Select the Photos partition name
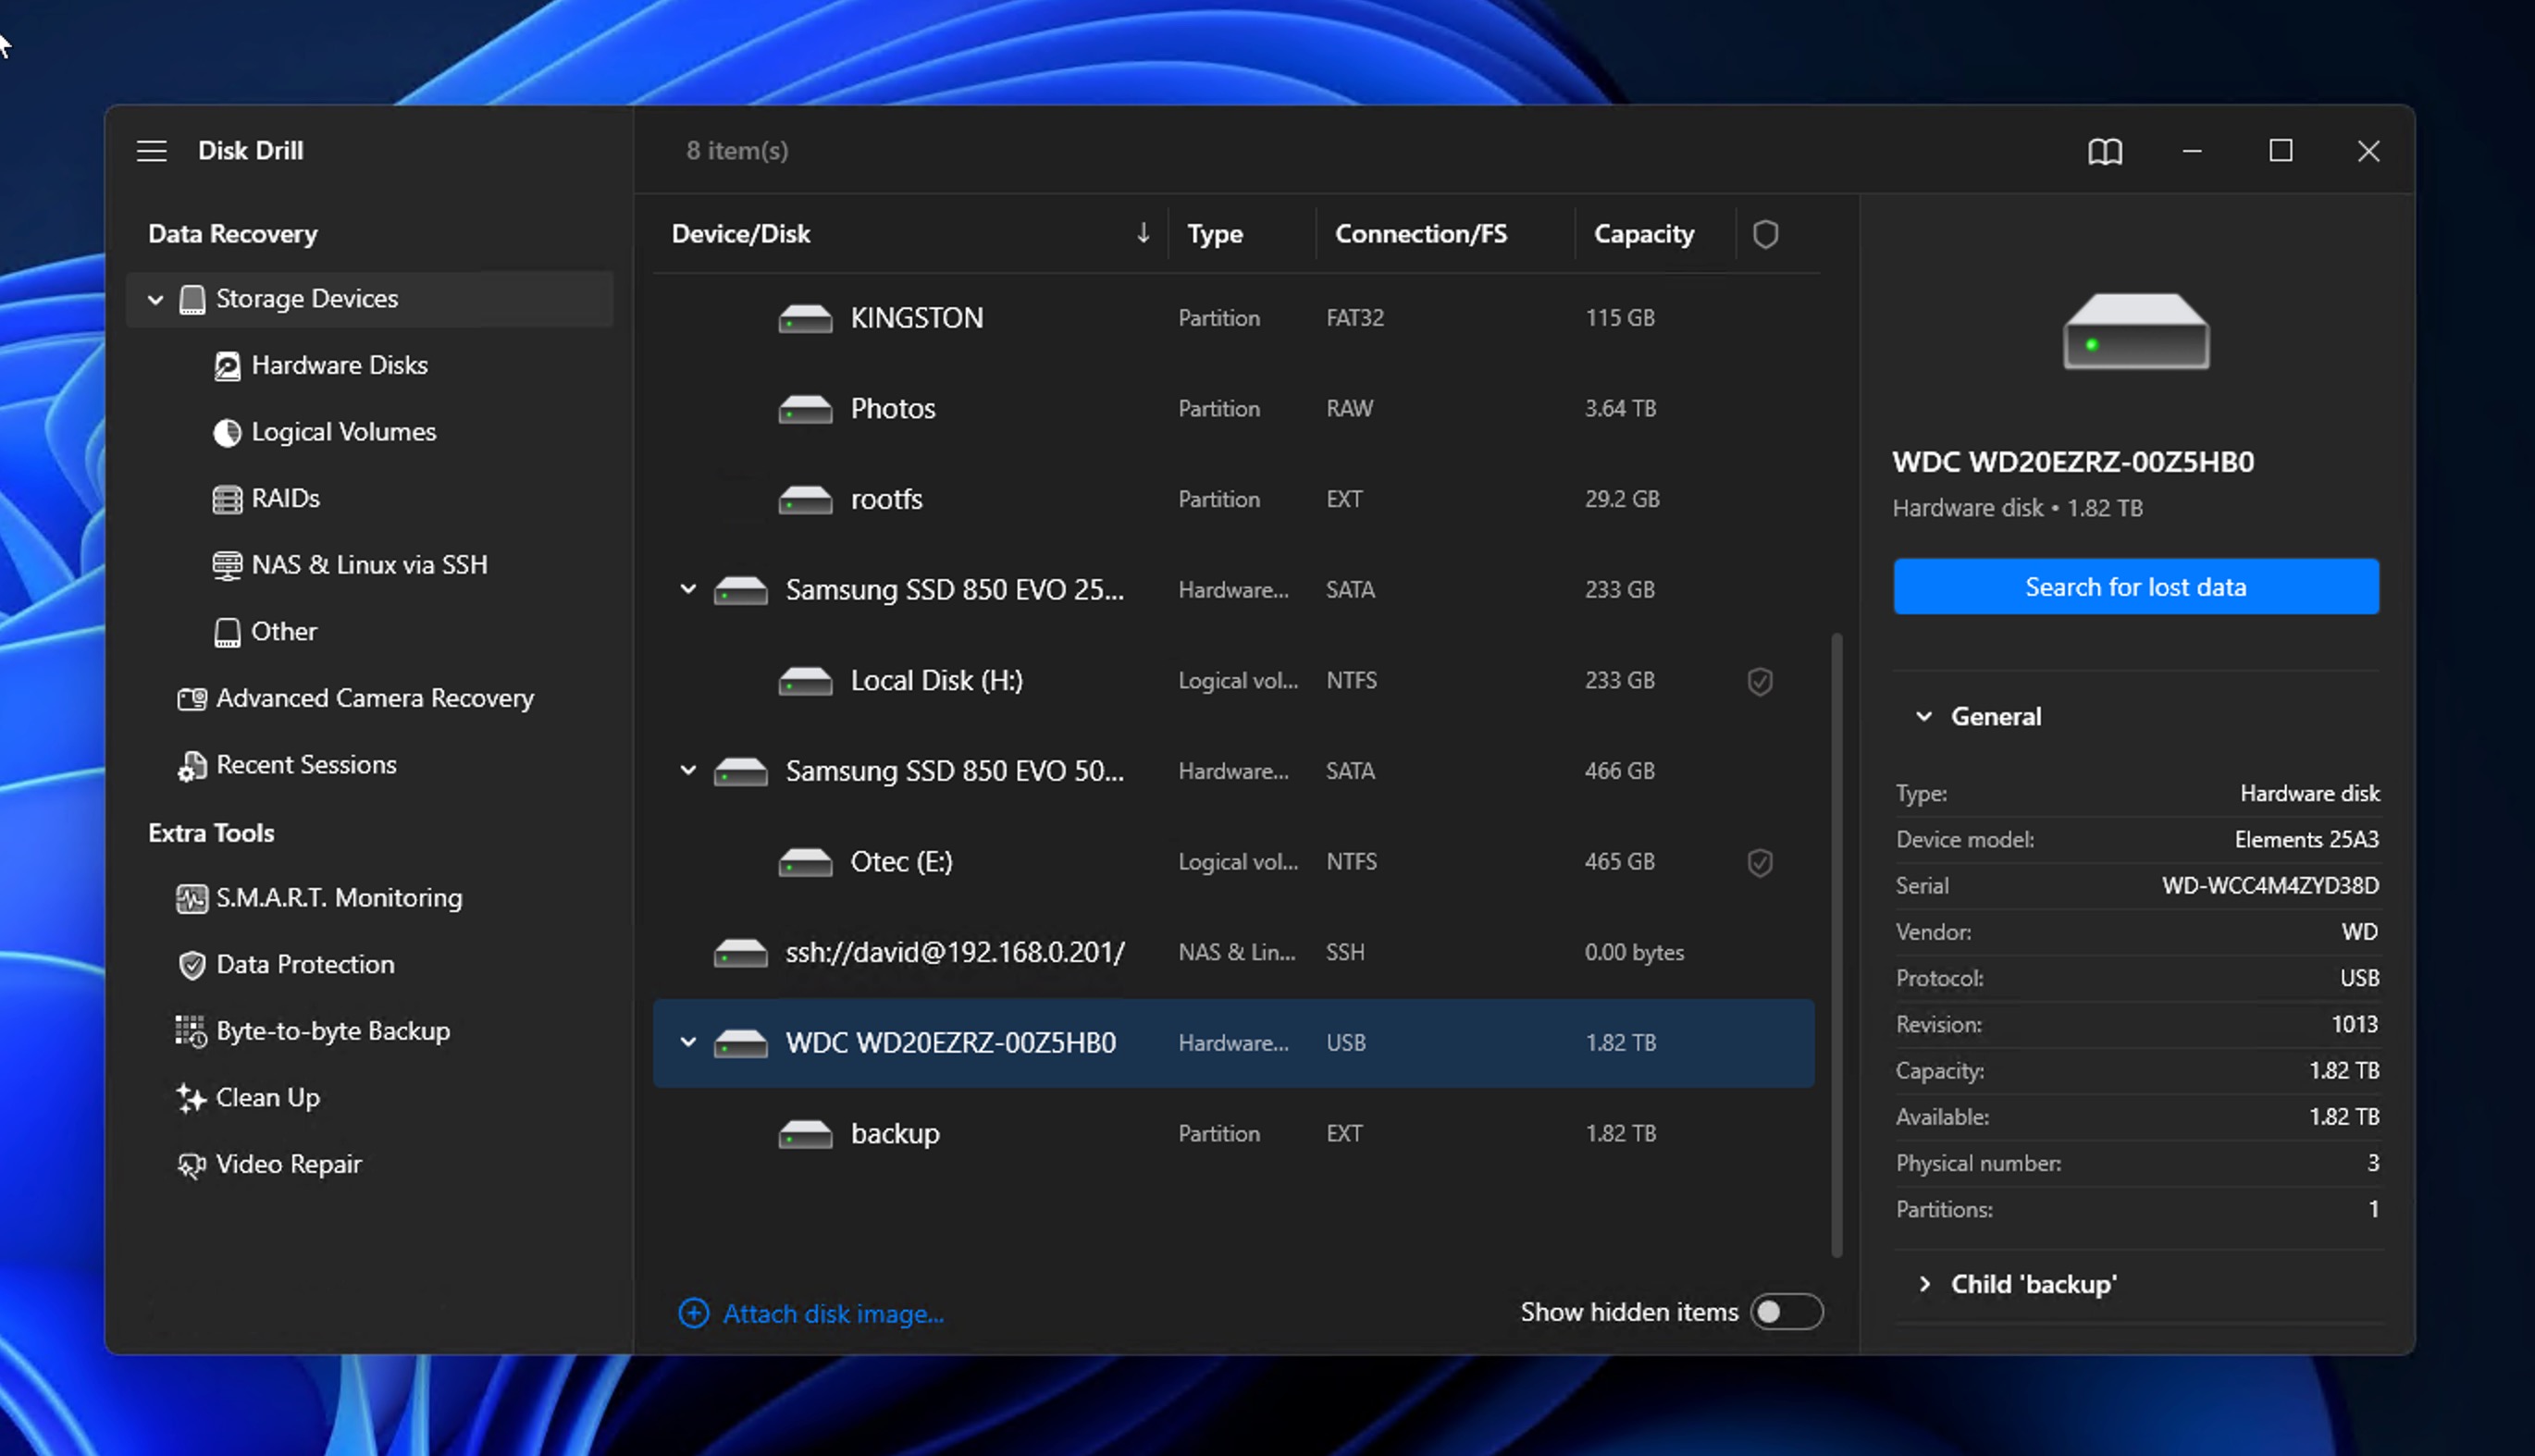 coord(892,409)
